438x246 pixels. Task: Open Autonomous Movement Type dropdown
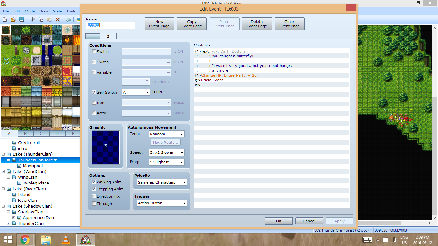click(x=166, y=134)
